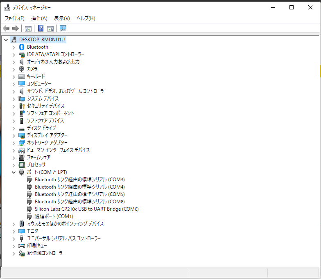This screenshot has height=279, width=321.
Task: Click the keyboard (キーボード) category icon
Action: tap(22, 76)
